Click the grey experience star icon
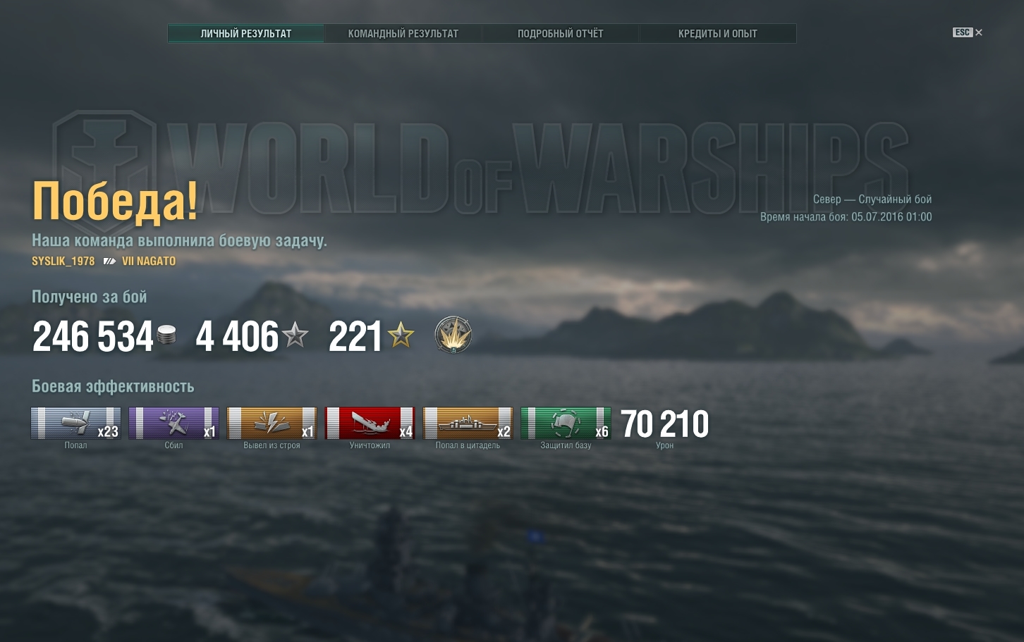The image size is (1024, 642). tap(295, 335)
